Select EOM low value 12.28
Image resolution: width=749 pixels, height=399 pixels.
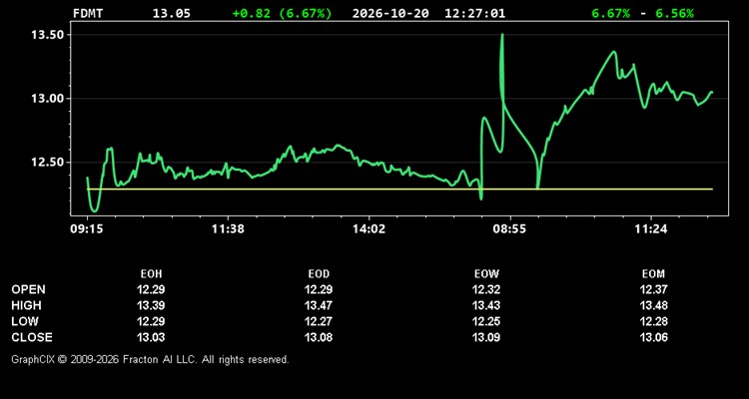click(x=653, y=321)
